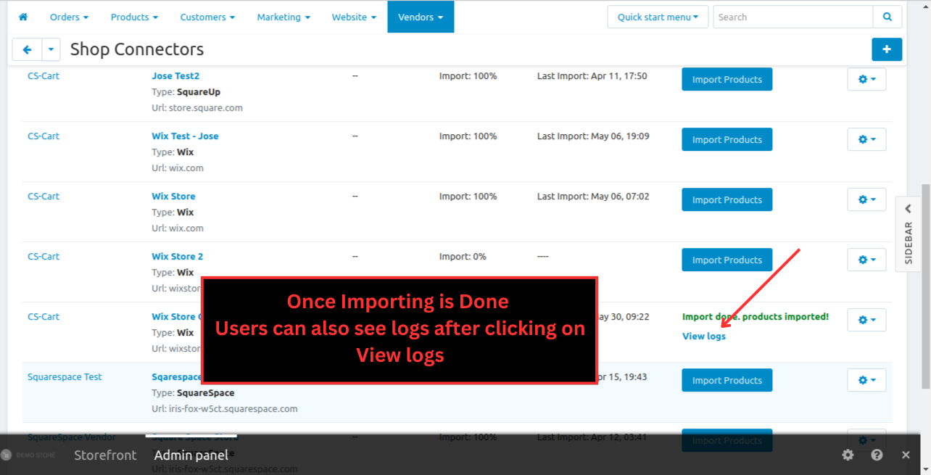Open the Wix Store 2 connector
This screenshot has width=931, height=475.
pyautogui.click(x=177, y=256)
